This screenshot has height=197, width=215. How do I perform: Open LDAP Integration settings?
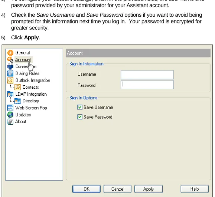pyautogui.click(x=31, y=94)
